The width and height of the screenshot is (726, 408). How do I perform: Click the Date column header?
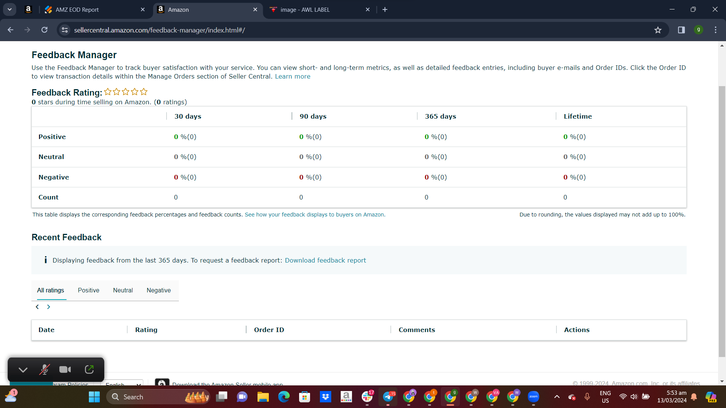click(47, 330)
